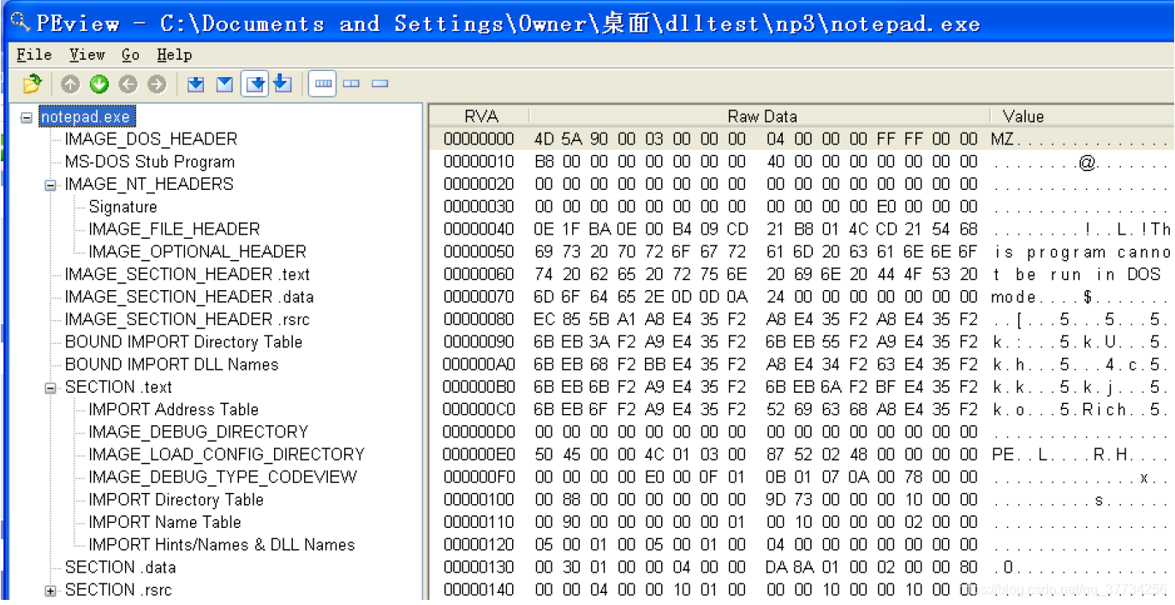This screenshot has height=605, width=1175.
Task: Open the View menu
Action: (87, 55)
